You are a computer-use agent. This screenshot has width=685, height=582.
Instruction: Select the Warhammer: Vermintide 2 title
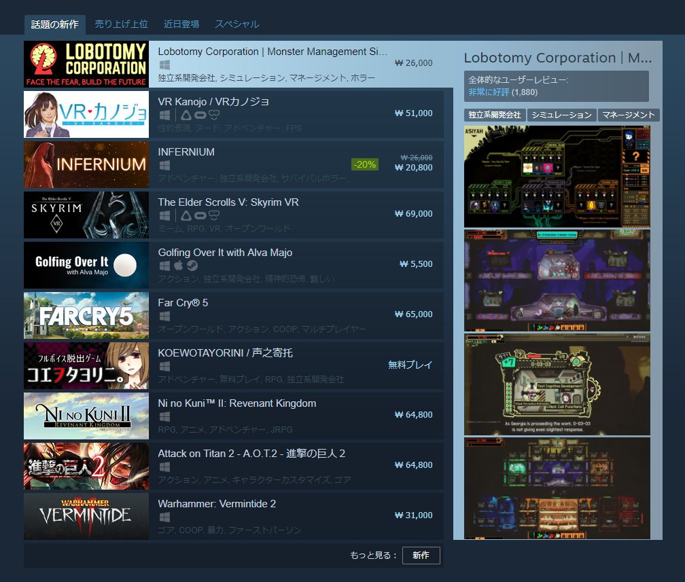tap(217, 503)
